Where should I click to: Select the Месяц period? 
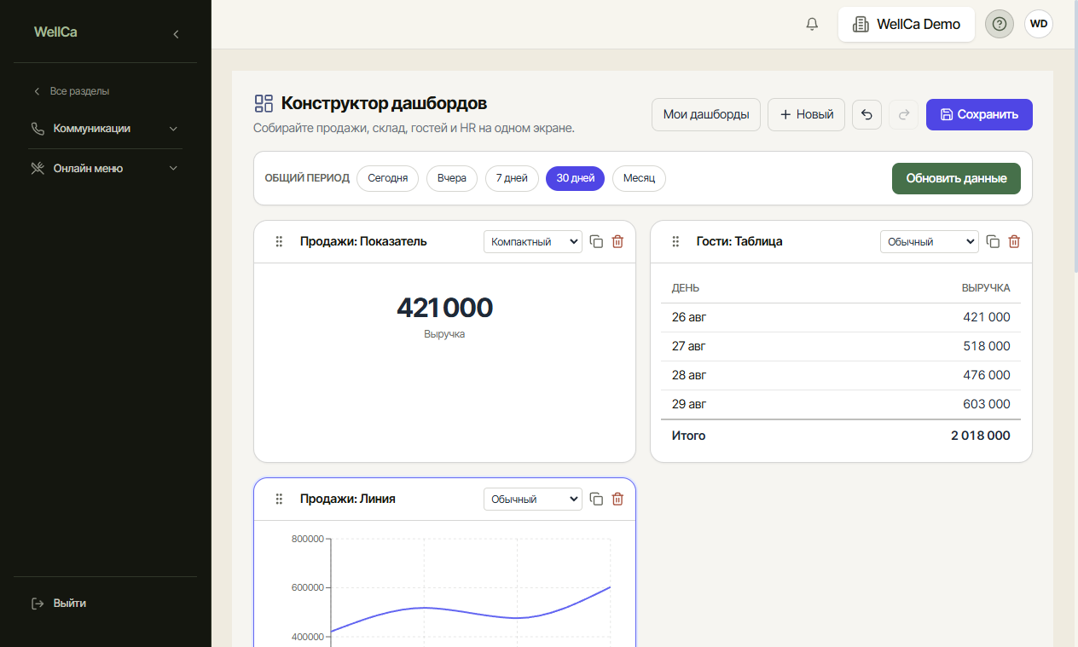click(x=639, y=178)
